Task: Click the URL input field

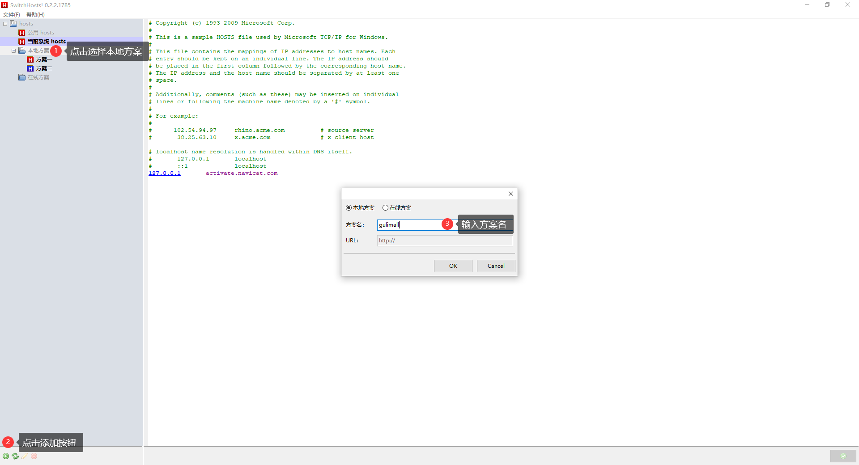Action: click(x=445, y=241)
